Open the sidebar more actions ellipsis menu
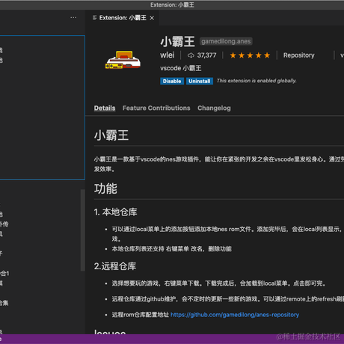This screenshot has height=344, width=344. 73,17
